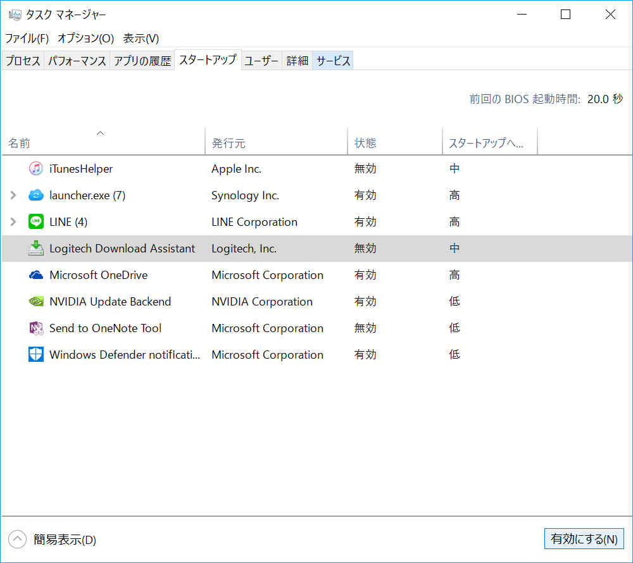The height and width of the screenshot is (563, 633).
Task: Click the NVIDIA Update Backend icon
Action: point(36,301)
